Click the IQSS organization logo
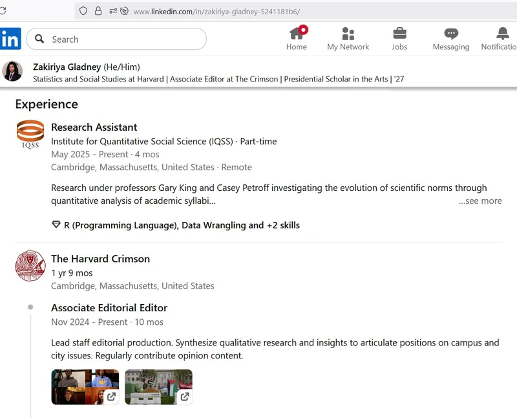Screen dimensions: 517x418 point(30,134)
